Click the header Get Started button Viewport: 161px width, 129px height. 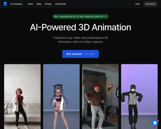tap(150, 4)
